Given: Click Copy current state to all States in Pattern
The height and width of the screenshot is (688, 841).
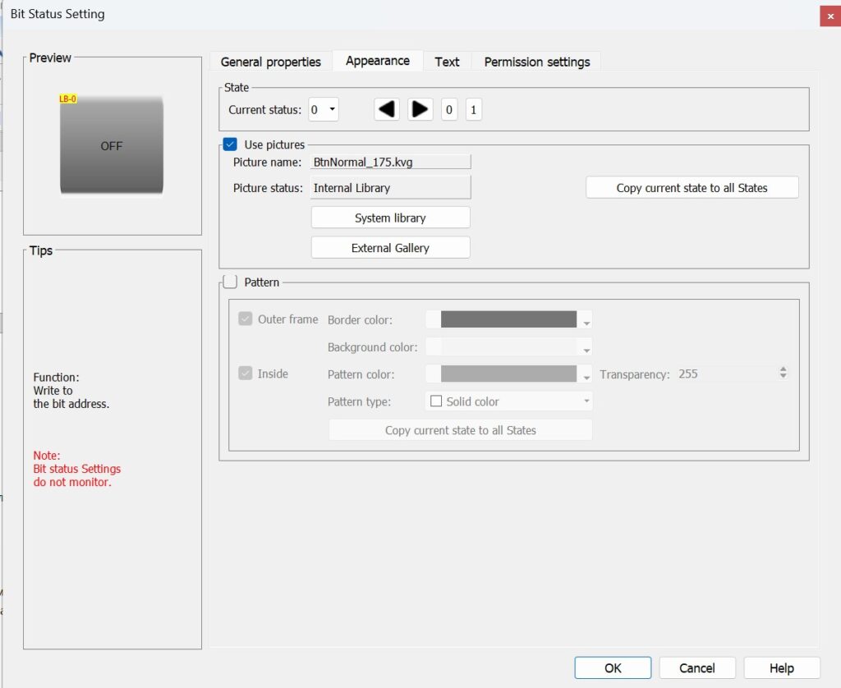Looking at the screenshot, I should click(x=461, y=430).
